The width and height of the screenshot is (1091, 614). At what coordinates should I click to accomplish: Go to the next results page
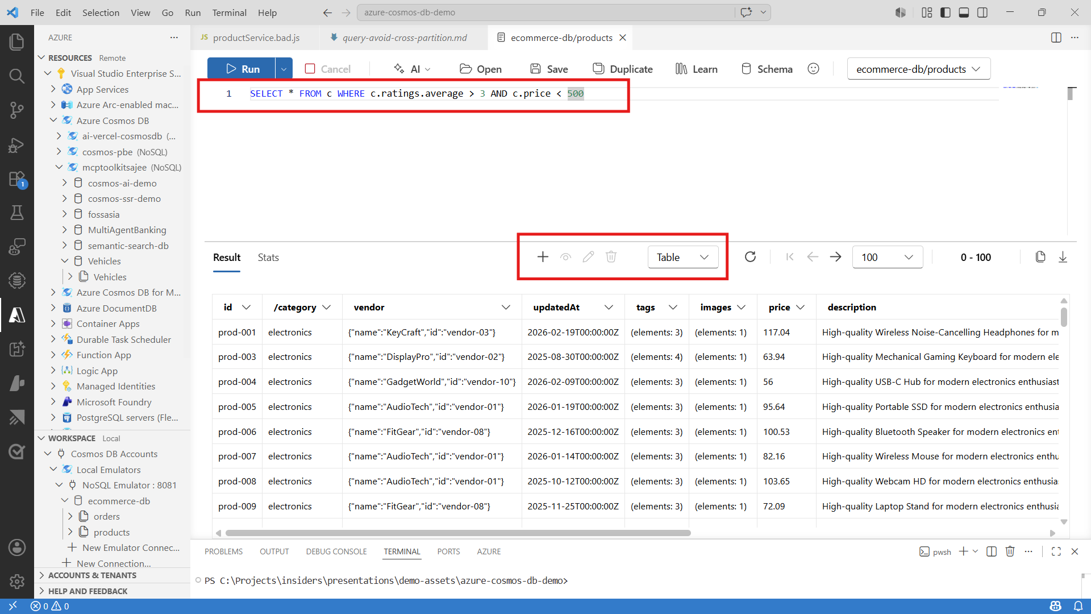[x=835, y=257]
